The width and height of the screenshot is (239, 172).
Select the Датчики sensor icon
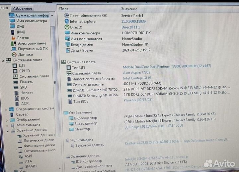pyautogui.click(x=14, y=54)
